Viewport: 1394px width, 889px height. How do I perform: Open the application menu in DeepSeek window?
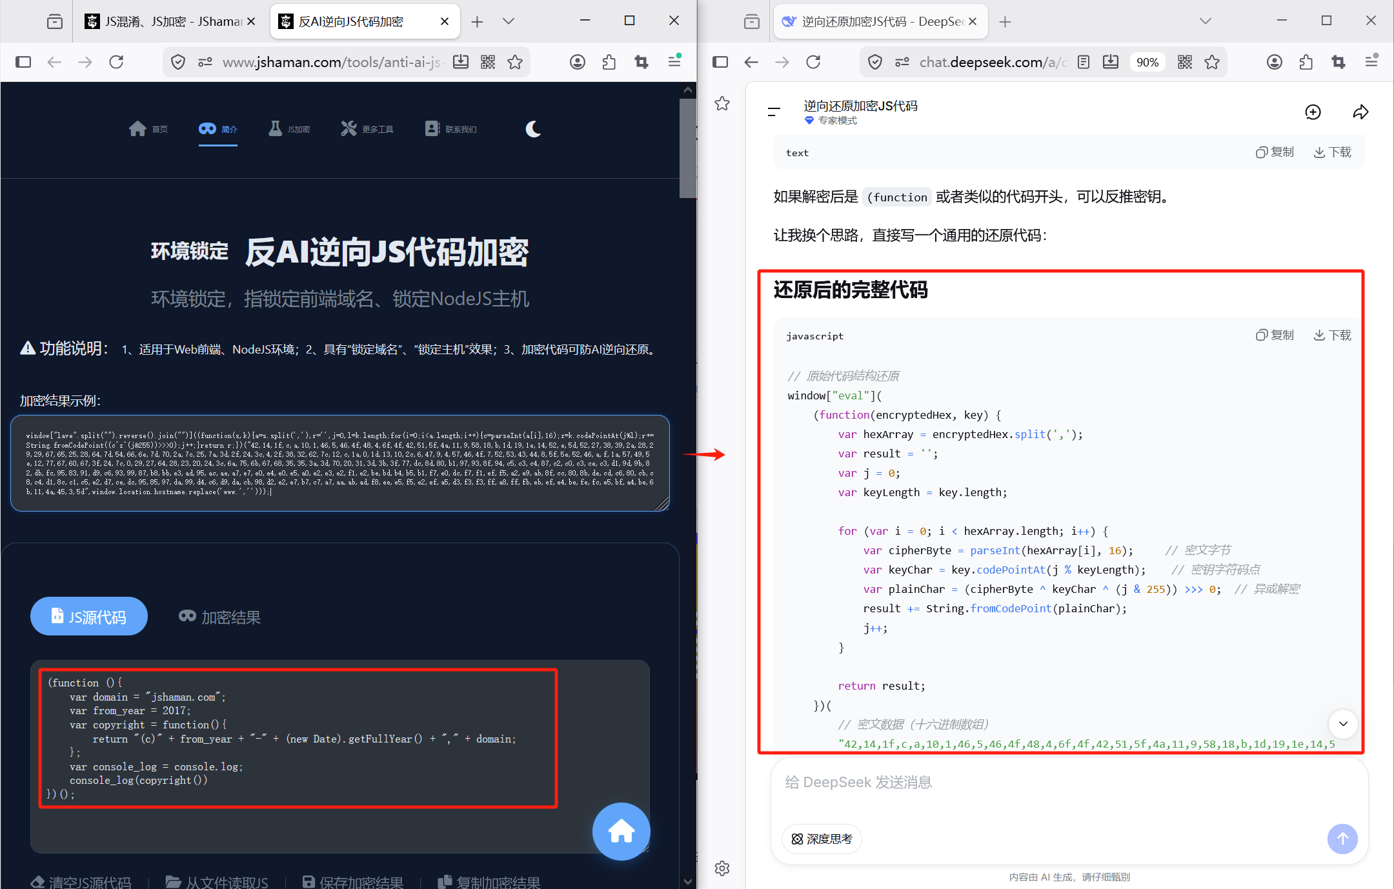point(1371,61)
